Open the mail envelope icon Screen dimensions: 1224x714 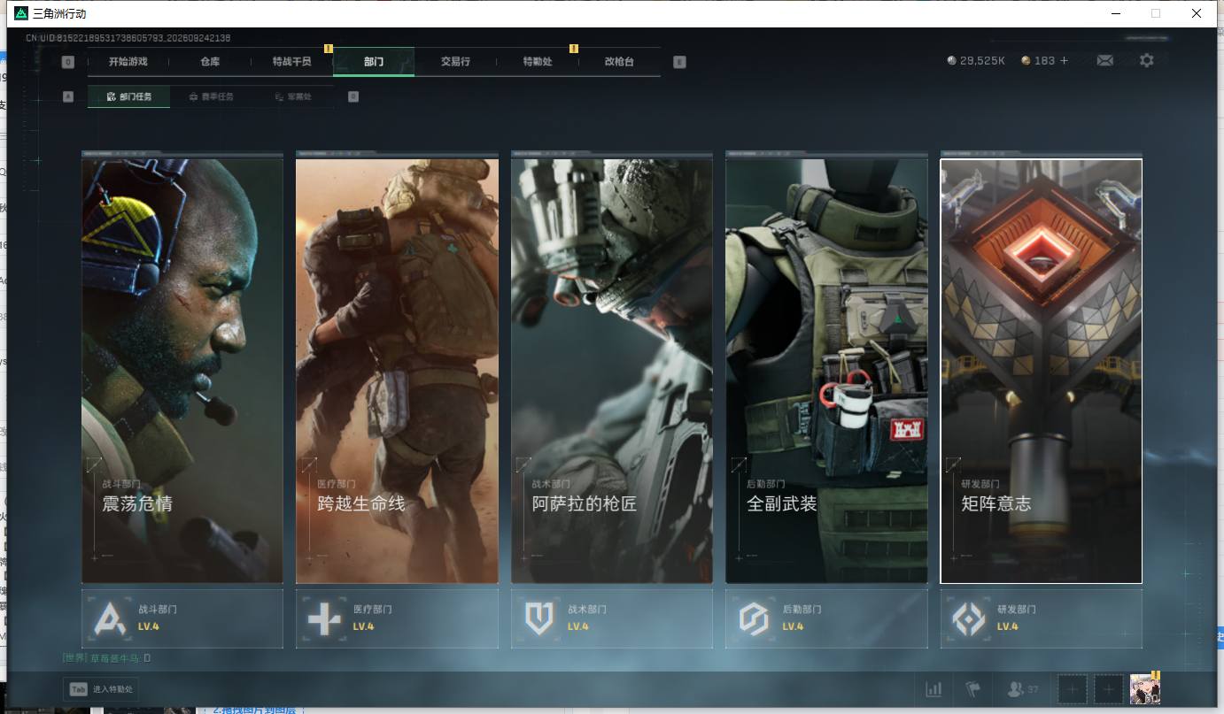pyautogui.click(x=1104, y=61)
